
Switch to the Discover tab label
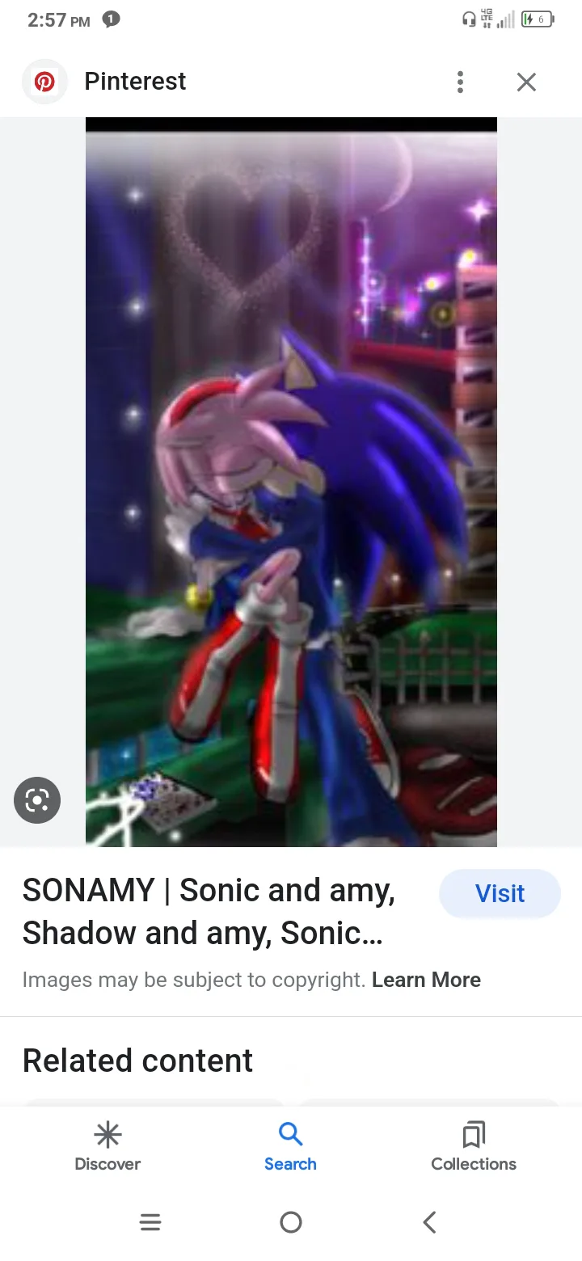tap(108, 1164)
